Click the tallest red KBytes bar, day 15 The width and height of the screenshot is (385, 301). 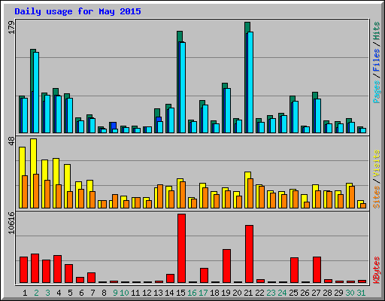[x=181, y=248]
